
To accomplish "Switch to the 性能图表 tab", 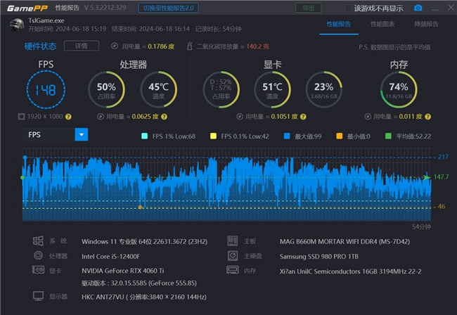I will tap(382, 24).
